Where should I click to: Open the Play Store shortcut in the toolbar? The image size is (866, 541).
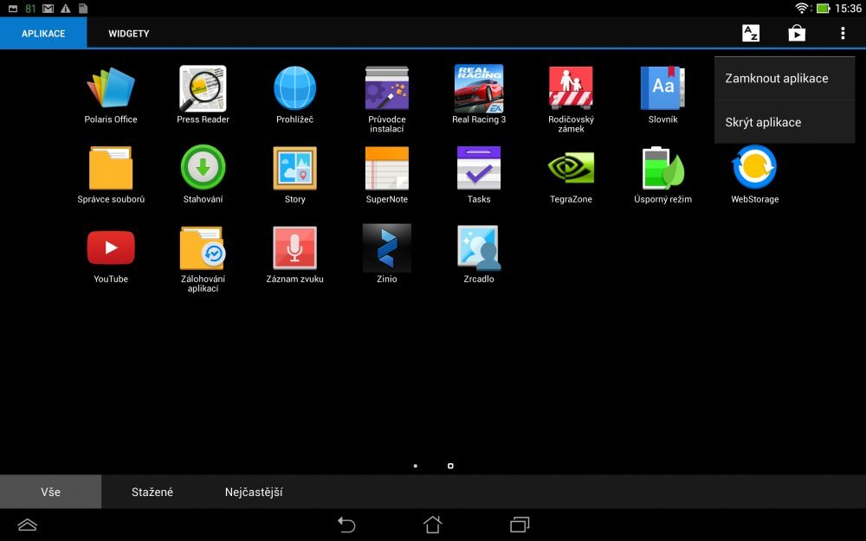tap(796, 33)
